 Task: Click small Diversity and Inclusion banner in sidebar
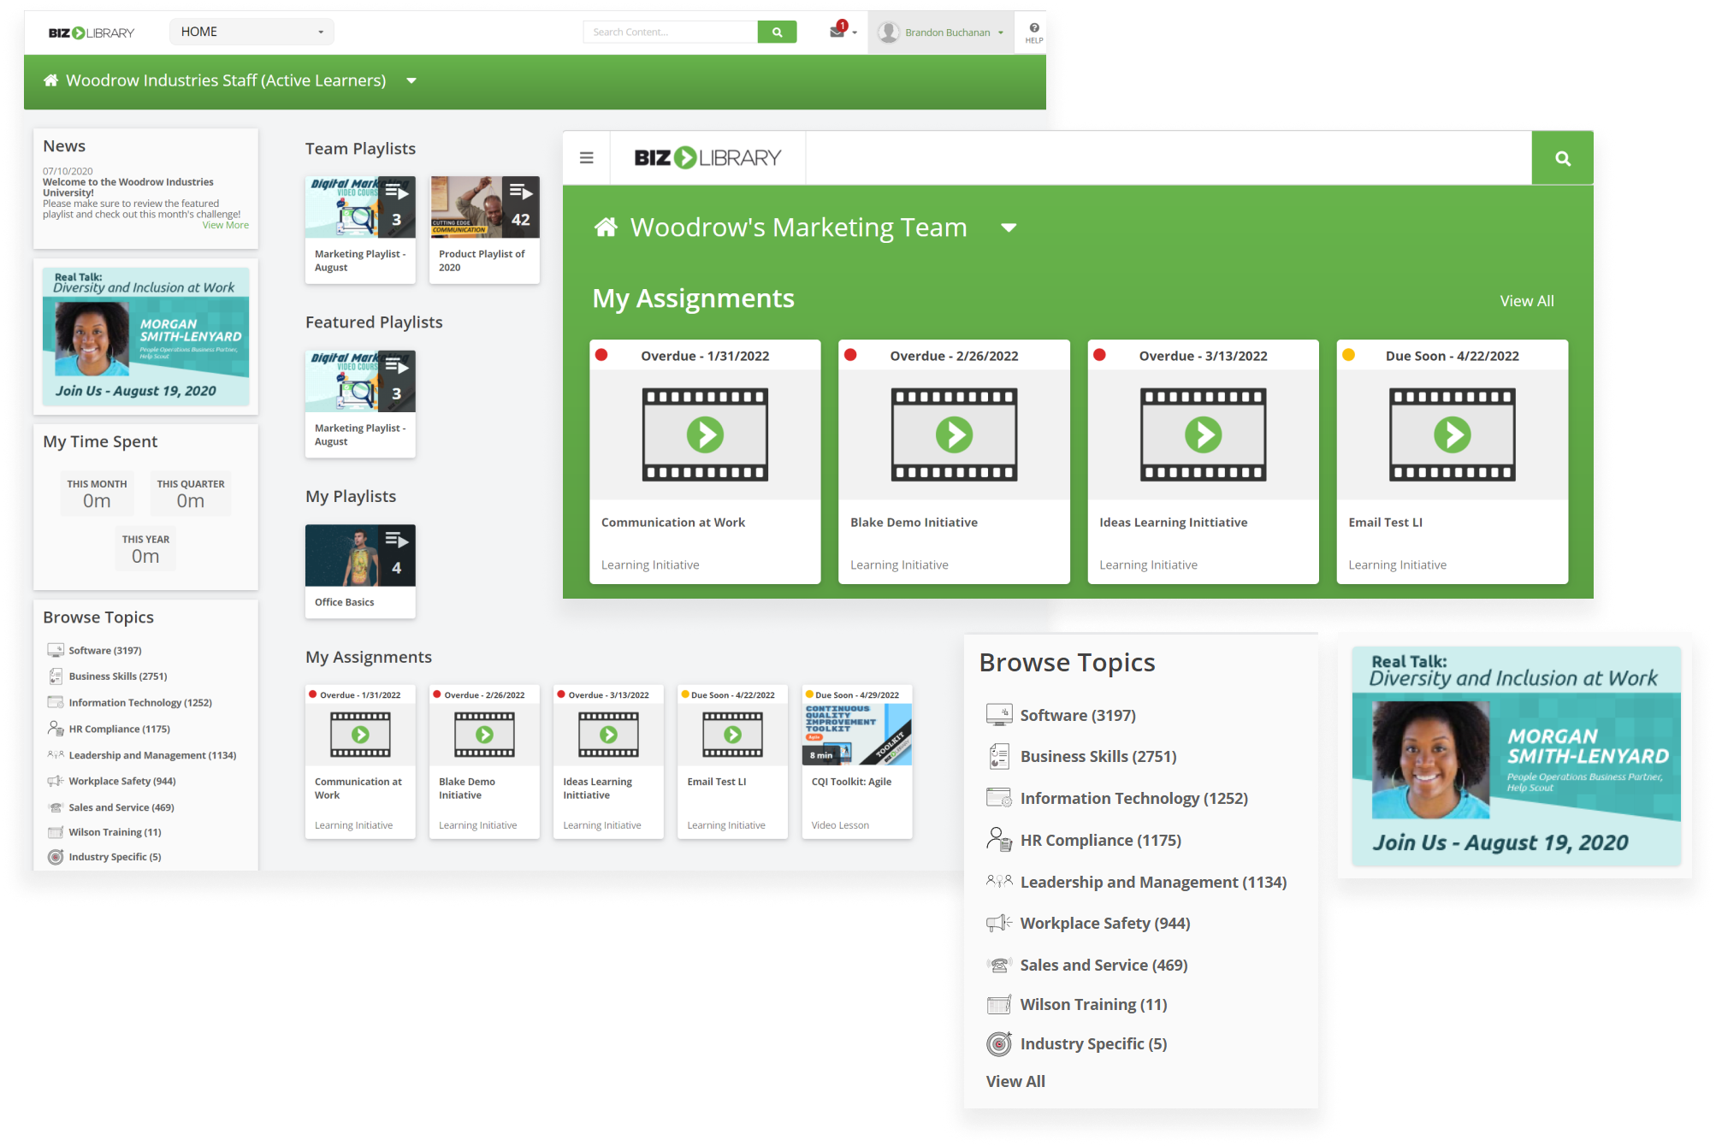point(145,336)
